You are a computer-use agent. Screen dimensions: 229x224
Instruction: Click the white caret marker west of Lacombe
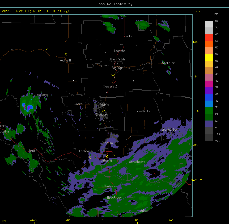pos(105,52)
